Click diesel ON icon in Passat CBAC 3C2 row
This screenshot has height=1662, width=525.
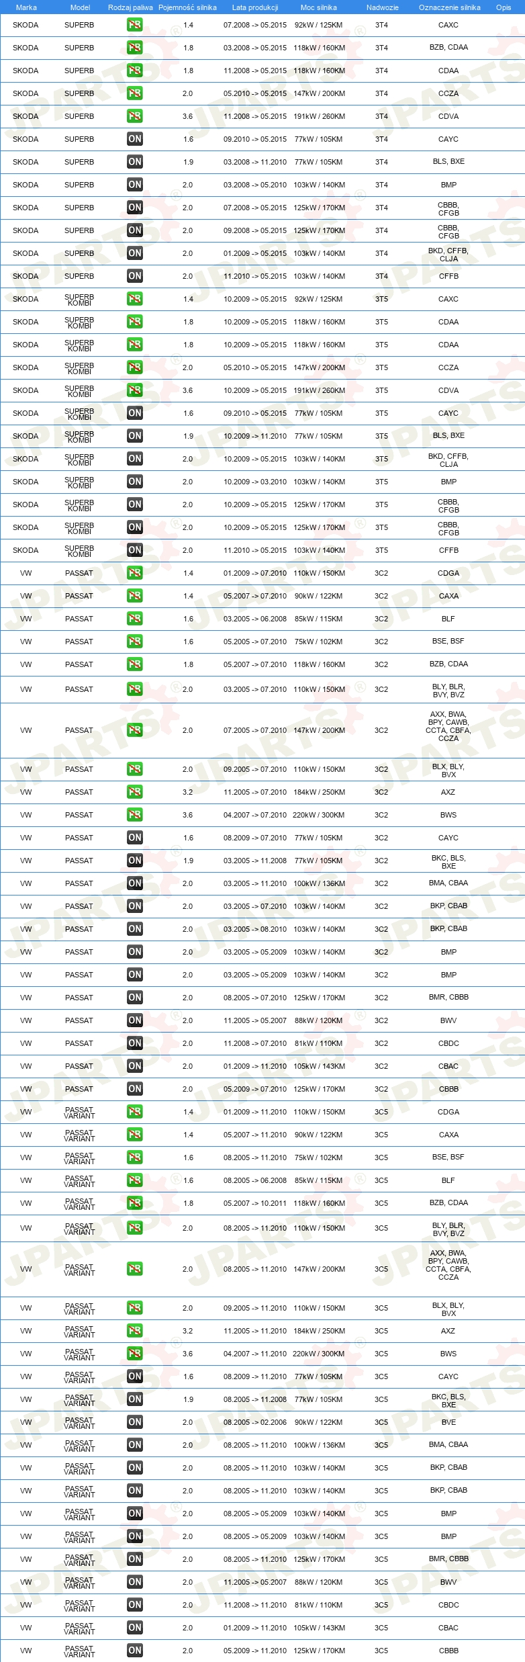tap(135, 1066)
